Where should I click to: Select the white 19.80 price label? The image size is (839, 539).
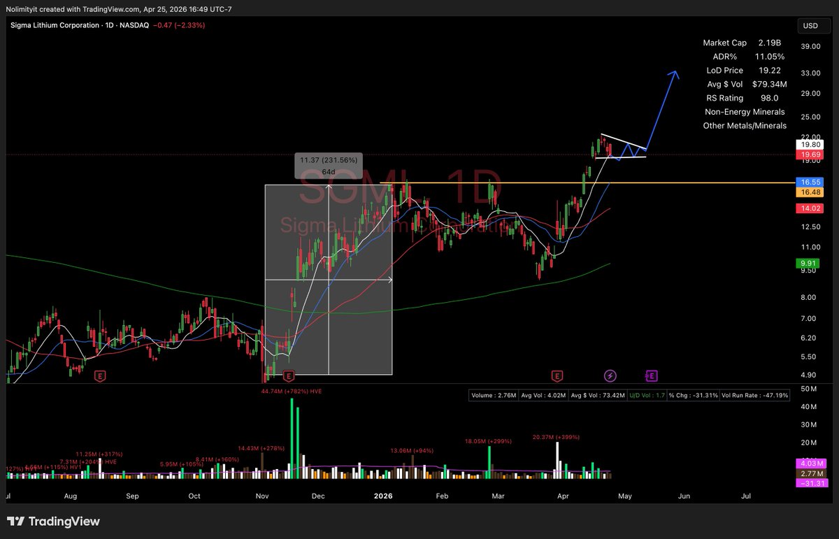pyautogui.click(x=810, y=145)
